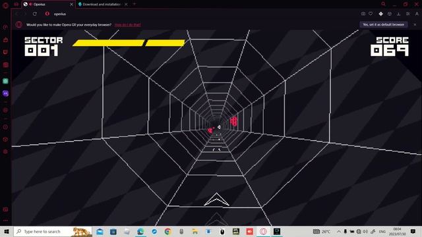
Task: Switch to Download and installation tab
Action: pyautogui.click(x=102, y=5)
